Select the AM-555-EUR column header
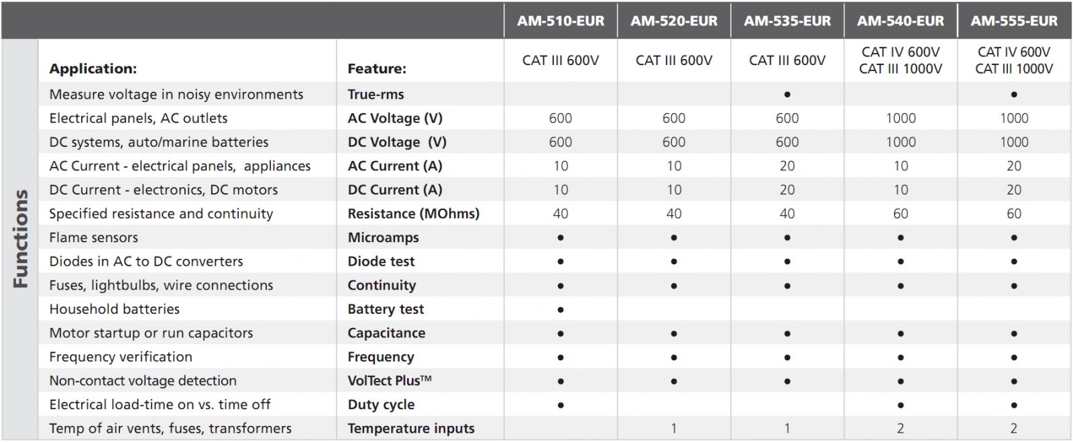 point(1014,21)
